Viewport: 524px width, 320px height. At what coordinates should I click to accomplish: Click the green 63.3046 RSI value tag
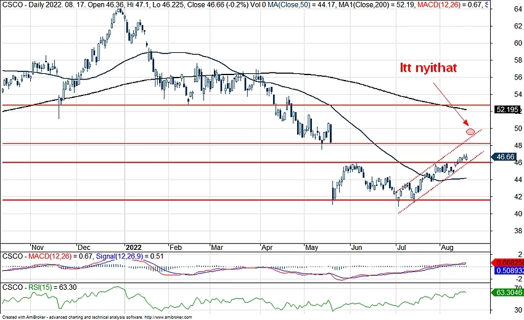click(508, 293)
